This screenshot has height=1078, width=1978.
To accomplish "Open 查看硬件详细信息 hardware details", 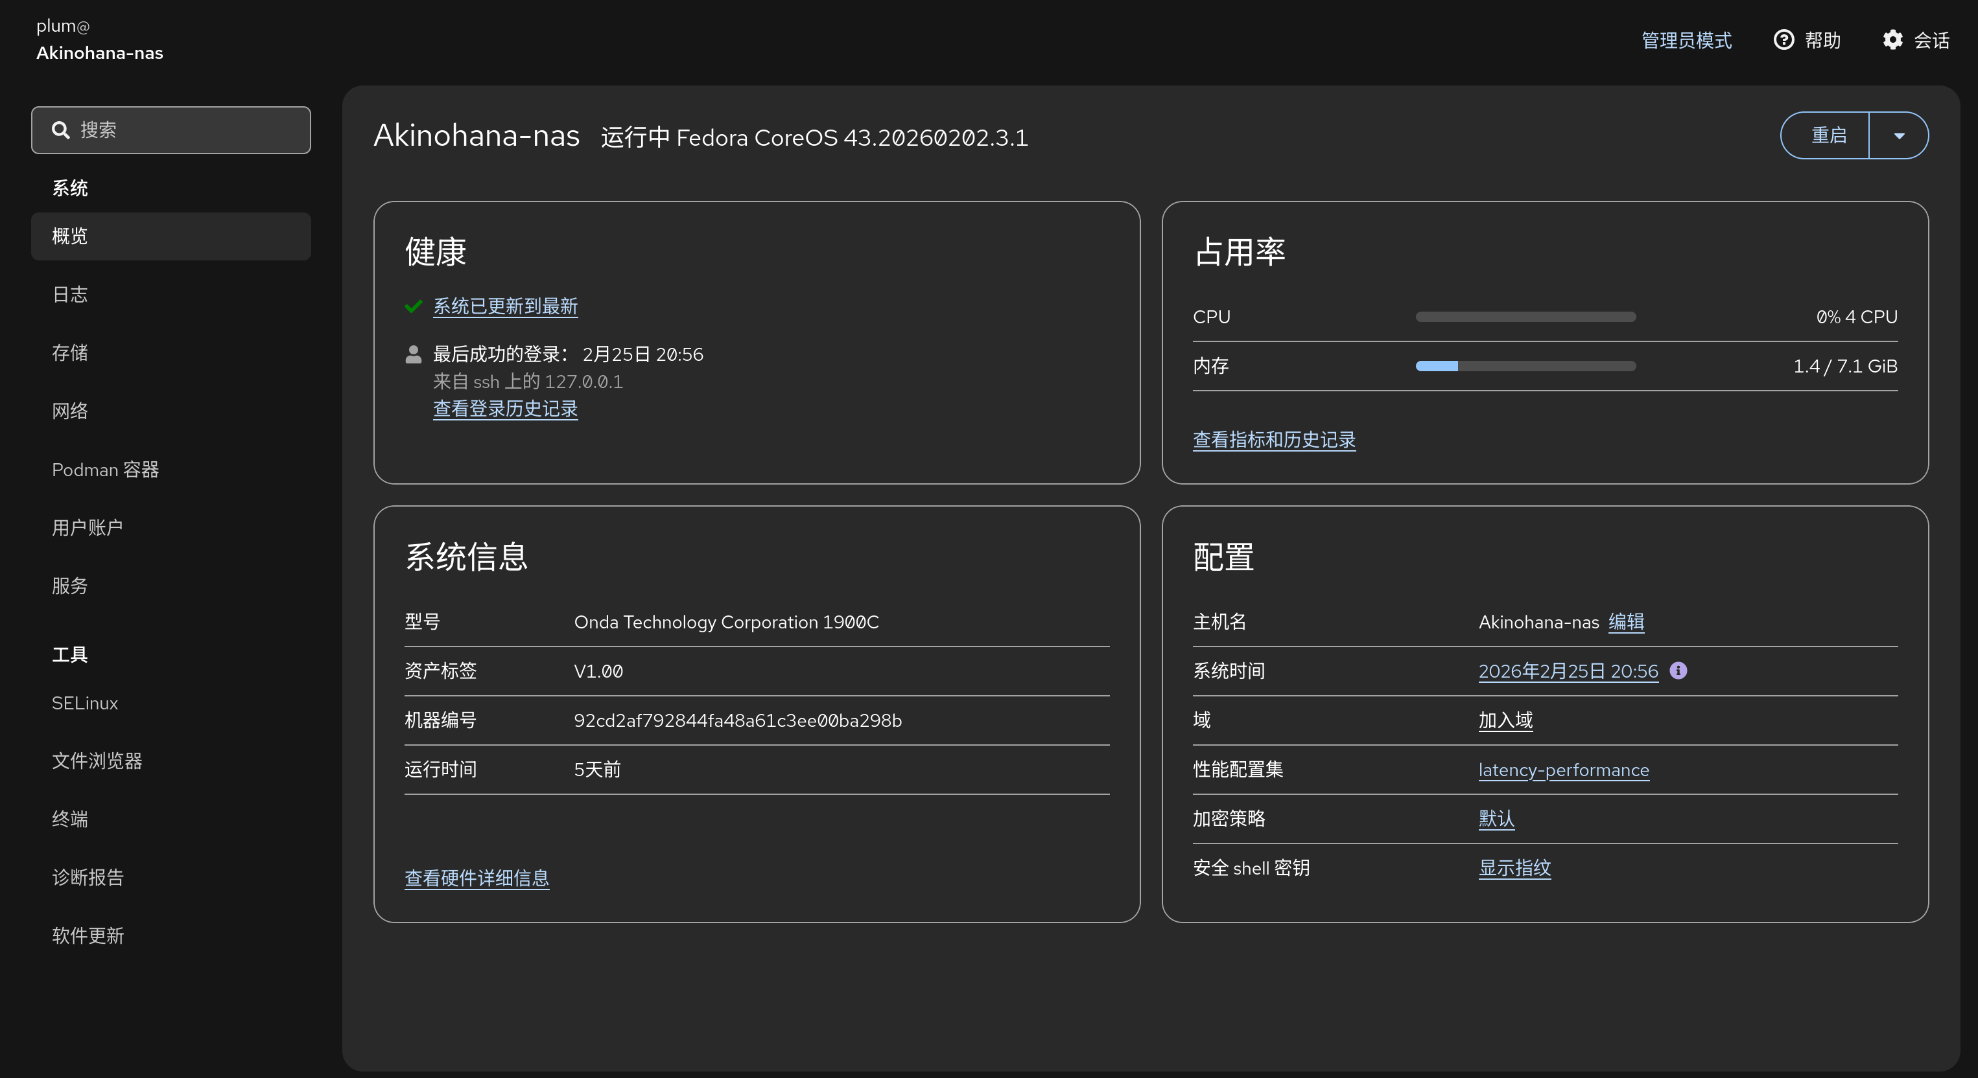I will (x=477, y=878).
